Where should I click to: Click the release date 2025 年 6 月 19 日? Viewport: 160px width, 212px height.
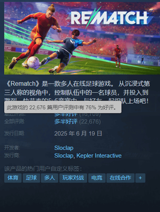click(78, 134)
